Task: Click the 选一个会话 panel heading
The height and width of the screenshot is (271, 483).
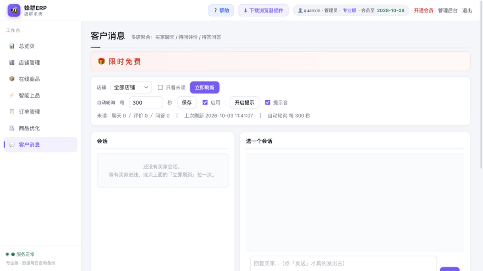Action: (259, 141)
